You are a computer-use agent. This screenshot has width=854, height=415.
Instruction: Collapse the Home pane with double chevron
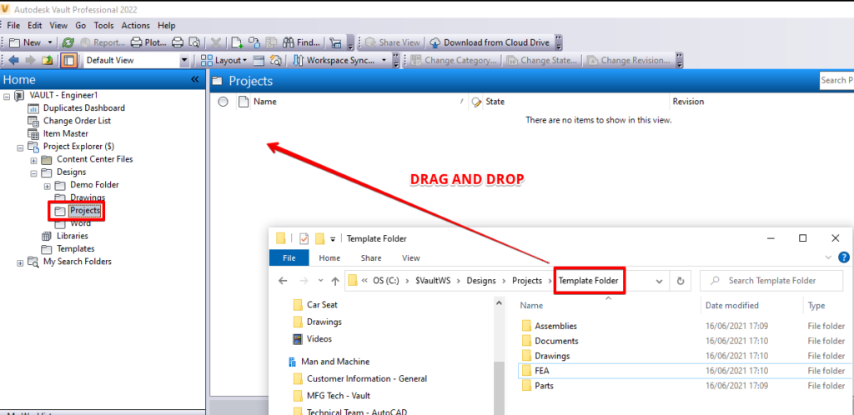[195, 80]
